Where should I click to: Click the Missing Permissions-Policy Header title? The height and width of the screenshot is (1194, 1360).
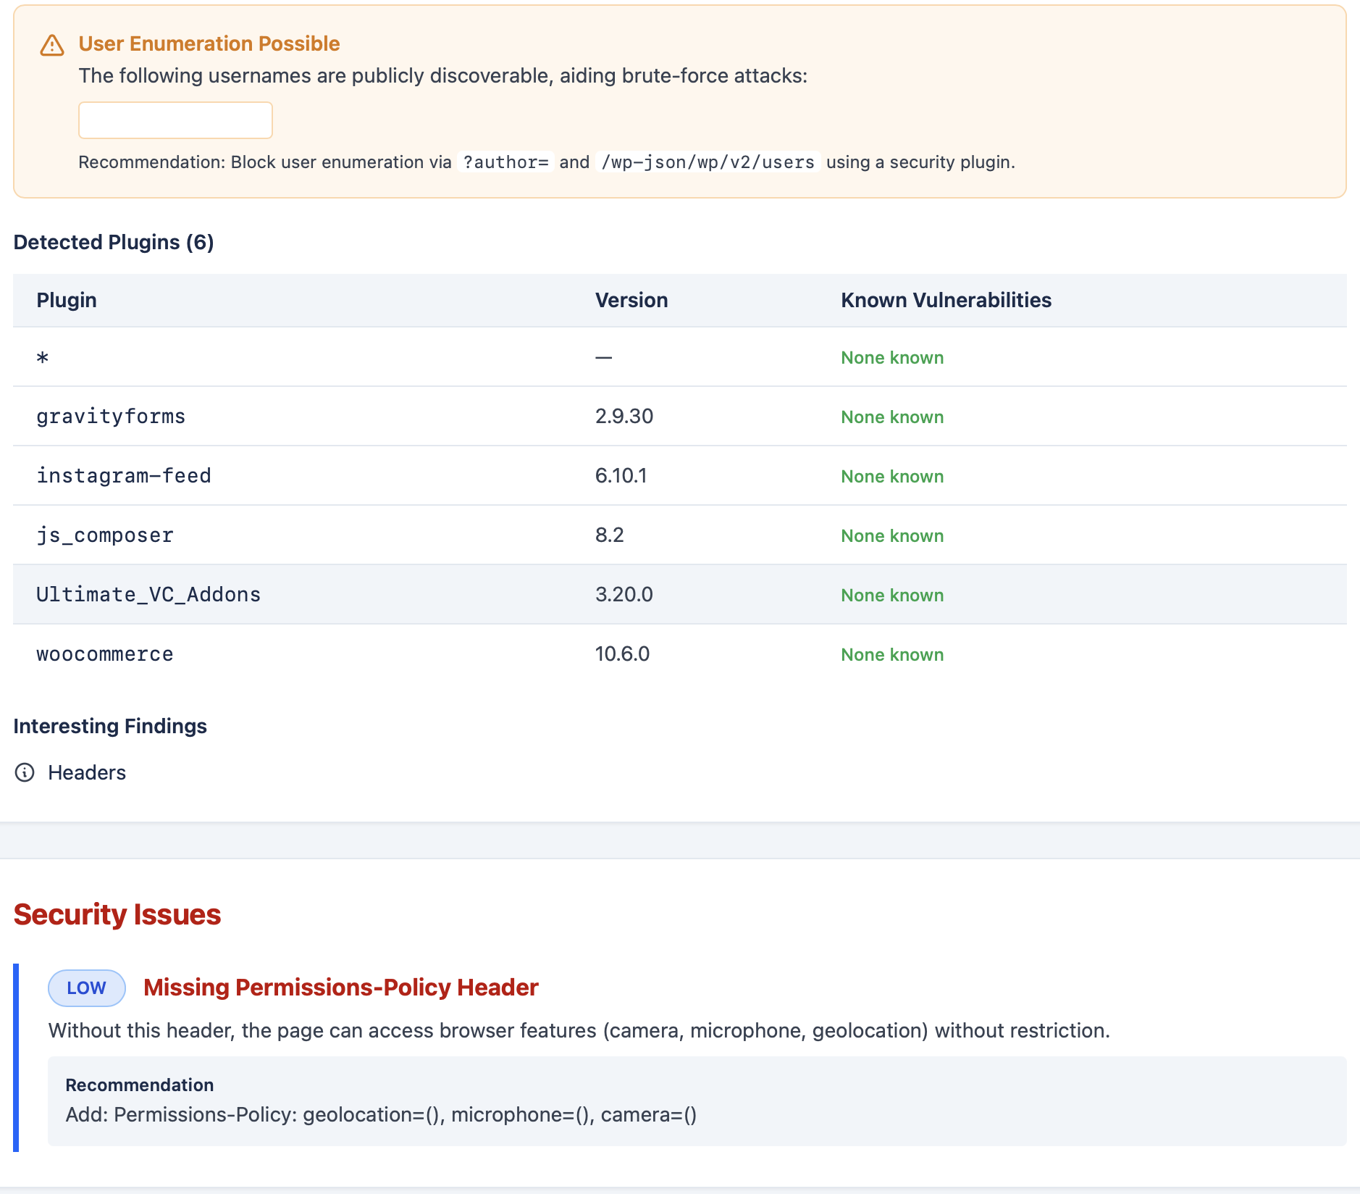(341, 988)
